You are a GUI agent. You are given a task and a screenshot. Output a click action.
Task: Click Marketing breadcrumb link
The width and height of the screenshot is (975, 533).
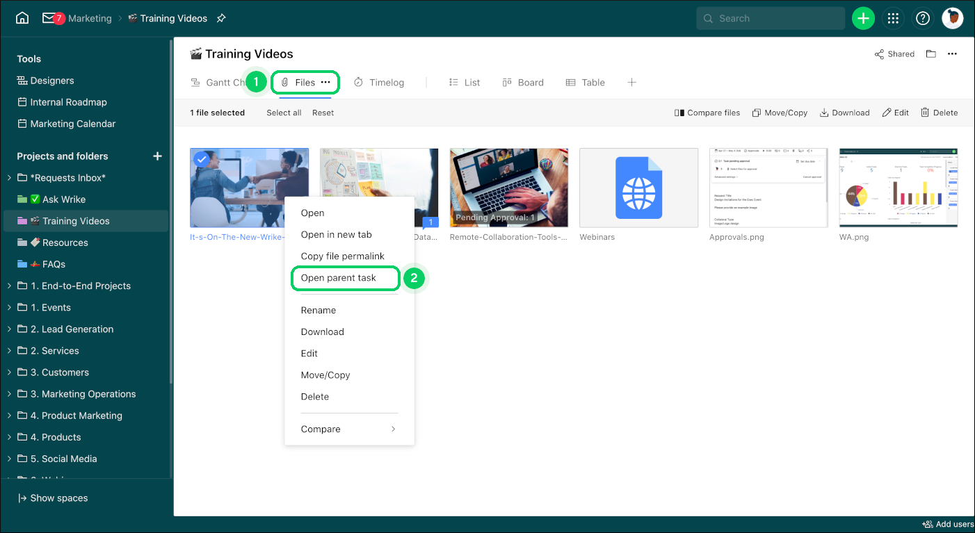tap(90, 18)
